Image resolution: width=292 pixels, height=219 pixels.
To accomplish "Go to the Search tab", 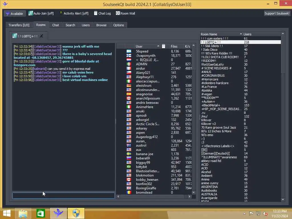I will point(70,25).
